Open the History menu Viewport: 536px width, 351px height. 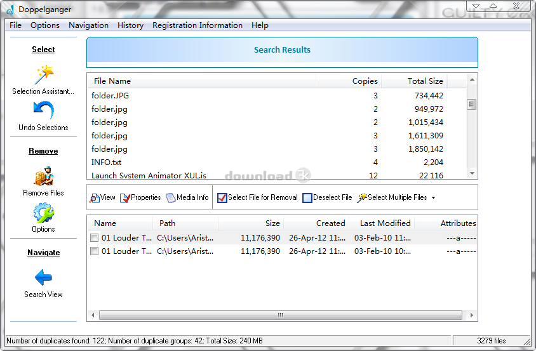130,25
